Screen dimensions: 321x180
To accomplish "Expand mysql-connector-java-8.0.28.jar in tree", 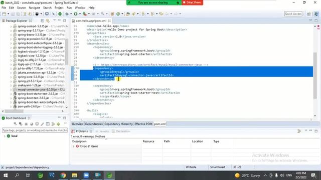I will [11, 89].
